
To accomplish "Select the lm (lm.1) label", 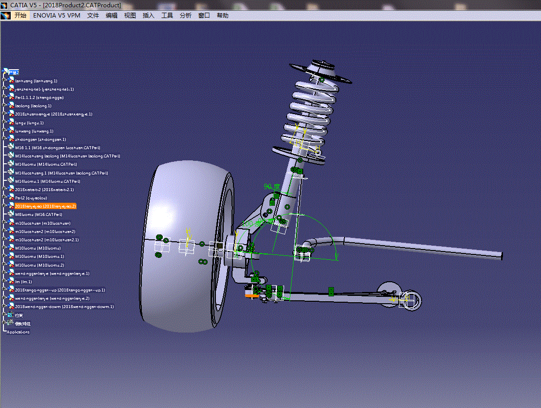I will coord(23,282).
